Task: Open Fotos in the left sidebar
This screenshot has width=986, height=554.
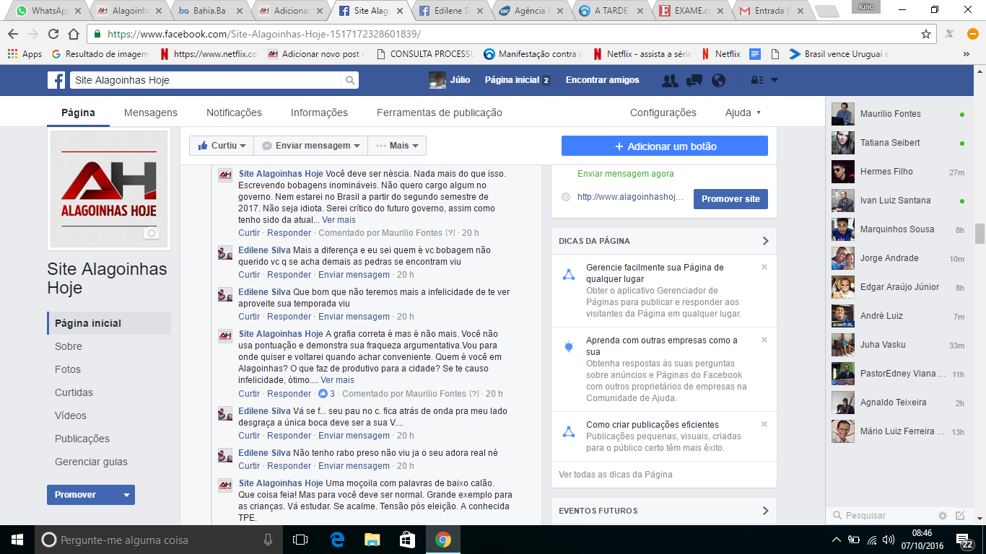Action: coord(68,369)
